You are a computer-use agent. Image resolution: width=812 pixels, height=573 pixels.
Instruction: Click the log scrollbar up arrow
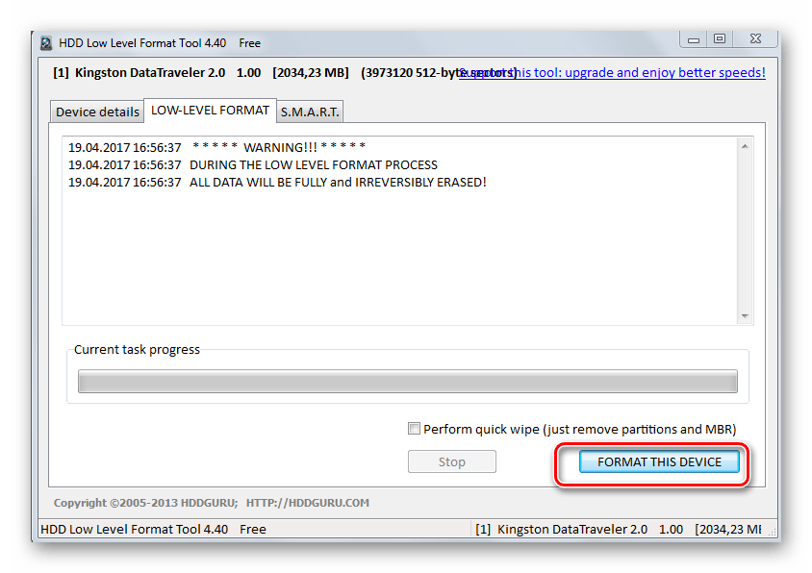[x=745, y=146]
